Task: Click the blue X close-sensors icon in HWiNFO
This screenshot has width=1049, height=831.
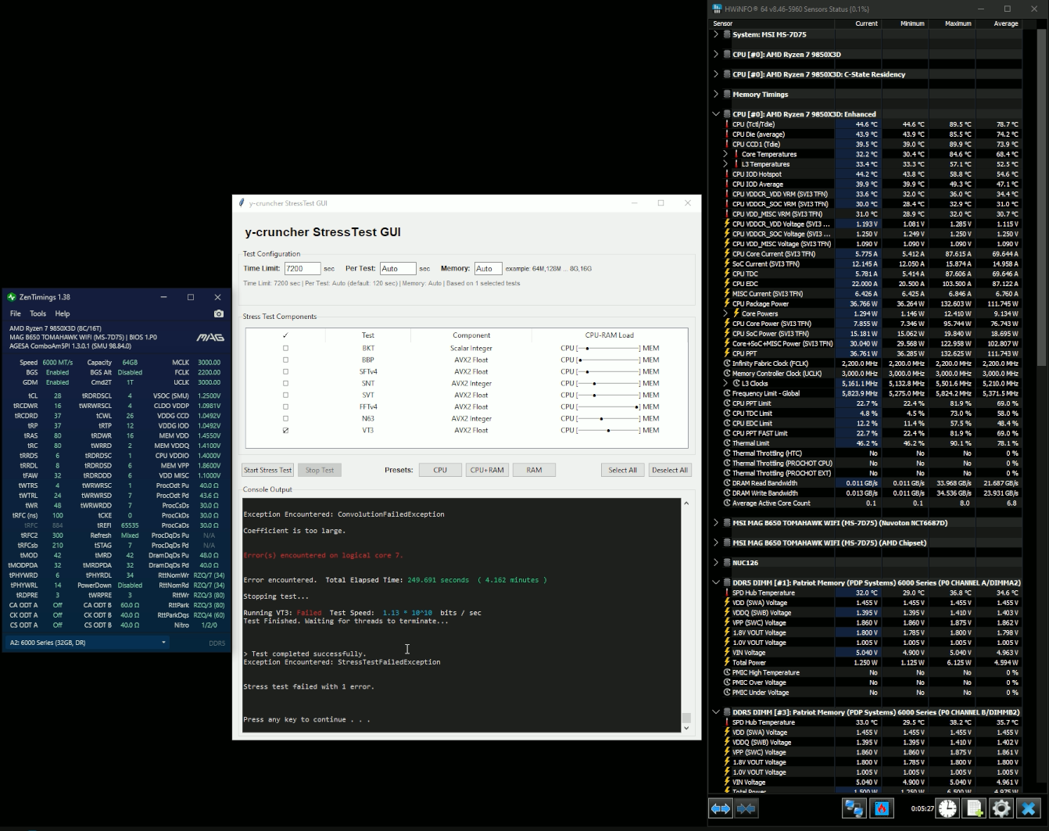Action: 1029,808
